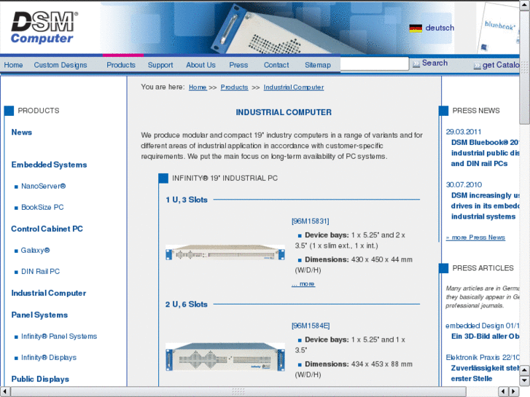530x397 pixels.
Task: Open the Press menu item
Action: point(238,65)
